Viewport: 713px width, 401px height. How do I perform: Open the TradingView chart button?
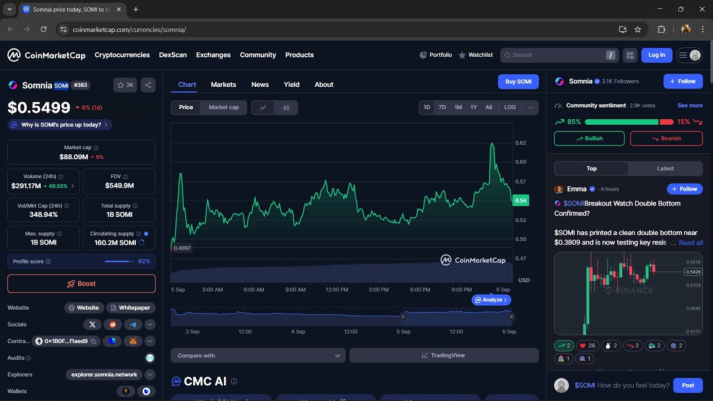[444, 355]
